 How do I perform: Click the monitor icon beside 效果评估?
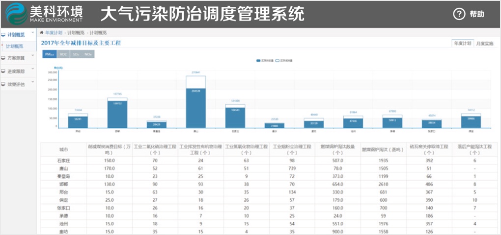(x=3, y=84)
